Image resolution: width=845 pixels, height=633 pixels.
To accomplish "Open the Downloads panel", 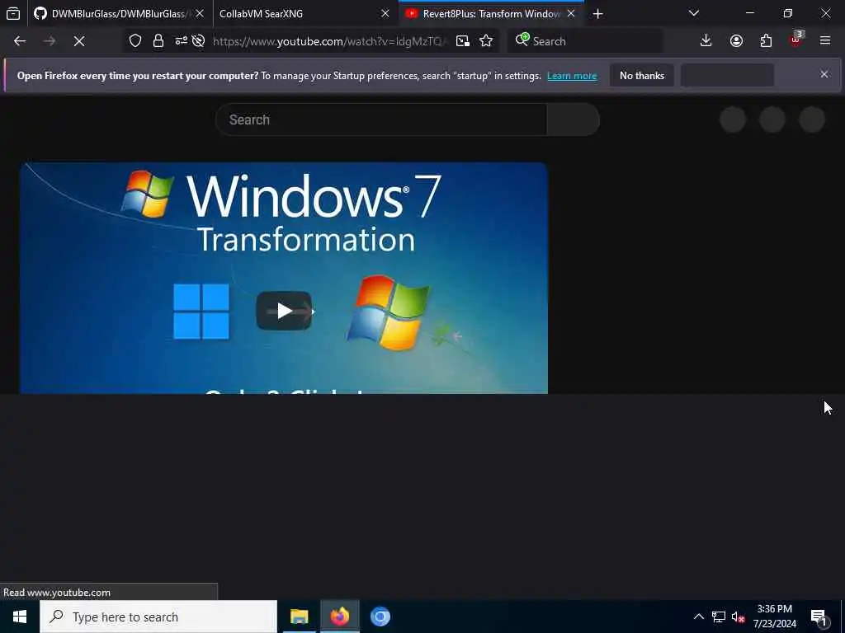I will [706, 41].
